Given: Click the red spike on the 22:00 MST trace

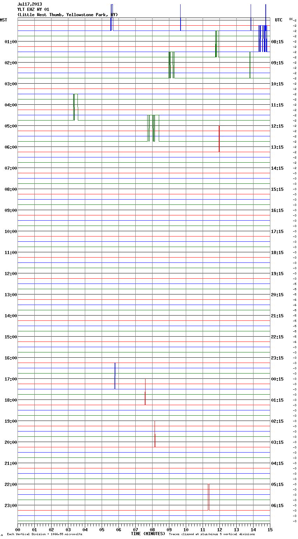Looking at the screenshot, I should 209,497.
